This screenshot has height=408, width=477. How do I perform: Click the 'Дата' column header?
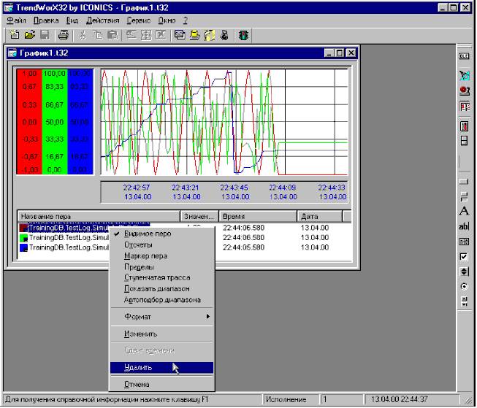pos(320,217)
